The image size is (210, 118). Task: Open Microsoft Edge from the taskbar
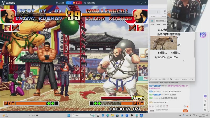pos(108,115)
